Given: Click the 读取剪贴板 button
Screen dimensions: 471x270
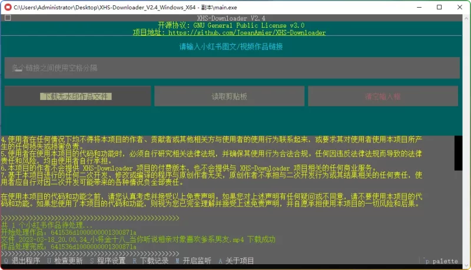Looking at the screenshot, I should point(229,96).
